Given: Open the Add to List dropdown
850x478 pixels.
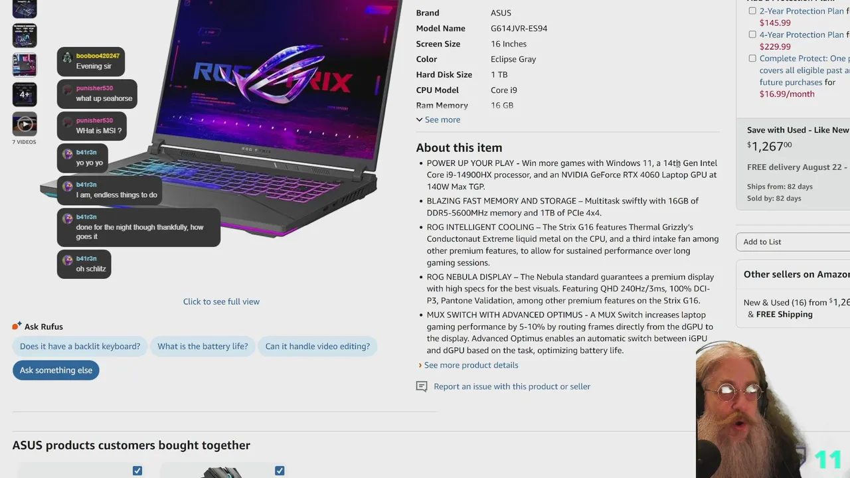Looking at the screenshot, I should [x=793, y=242].
